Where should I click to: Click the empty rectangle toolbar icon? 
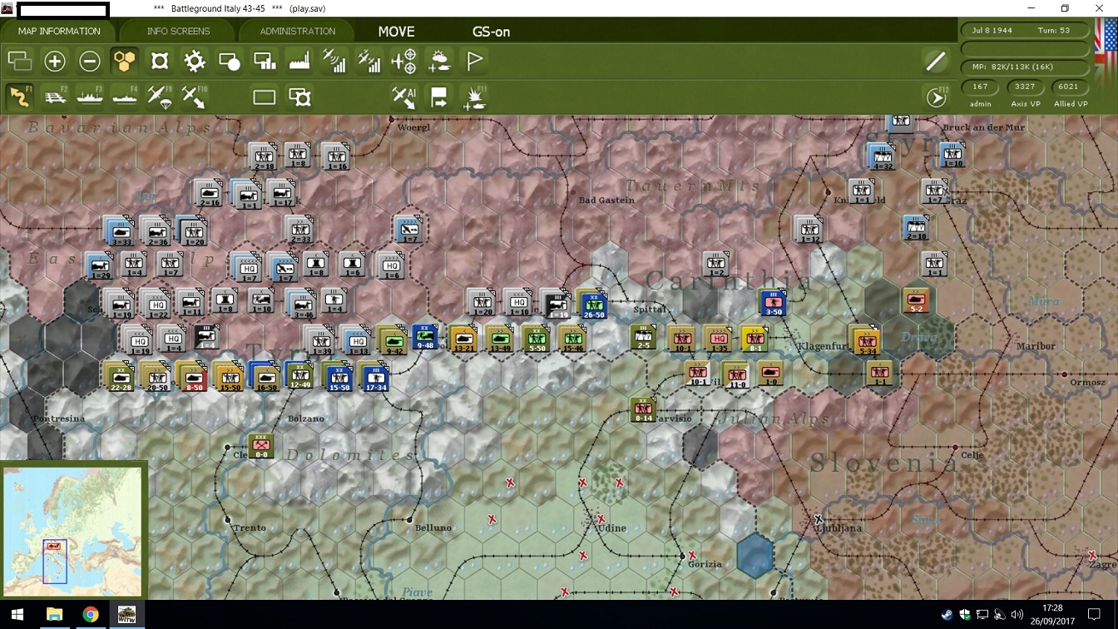click(x=265, y=97)
